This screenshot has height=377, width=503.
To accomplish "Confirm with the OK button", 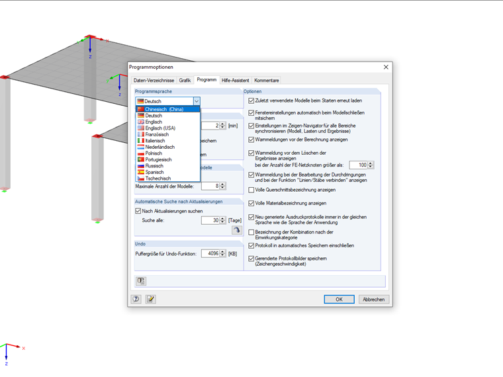I will (x=339, y=299).
